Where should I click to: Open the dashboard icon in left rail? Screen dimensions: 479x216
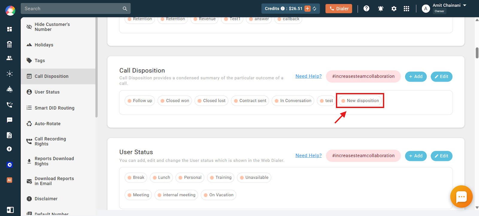click(x=10, y=29)
